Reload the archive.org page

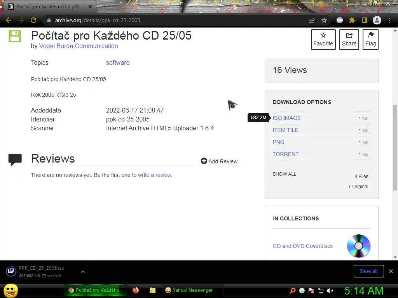click(33, 20)
